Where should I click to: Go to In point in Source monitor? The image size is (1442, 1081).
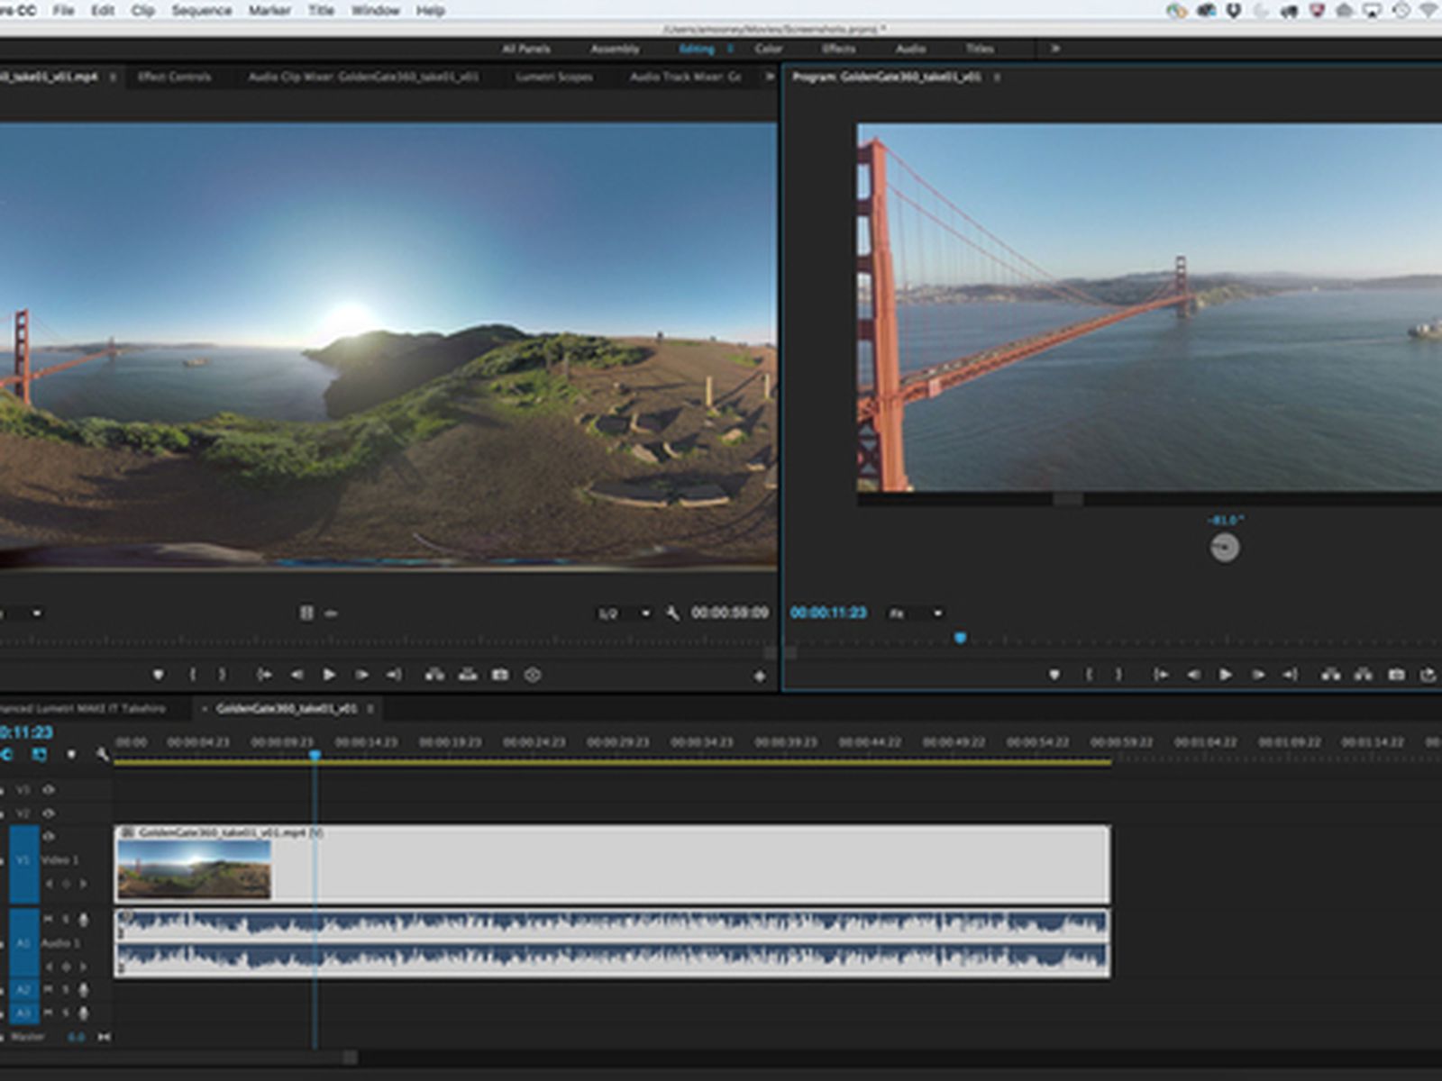264,675
